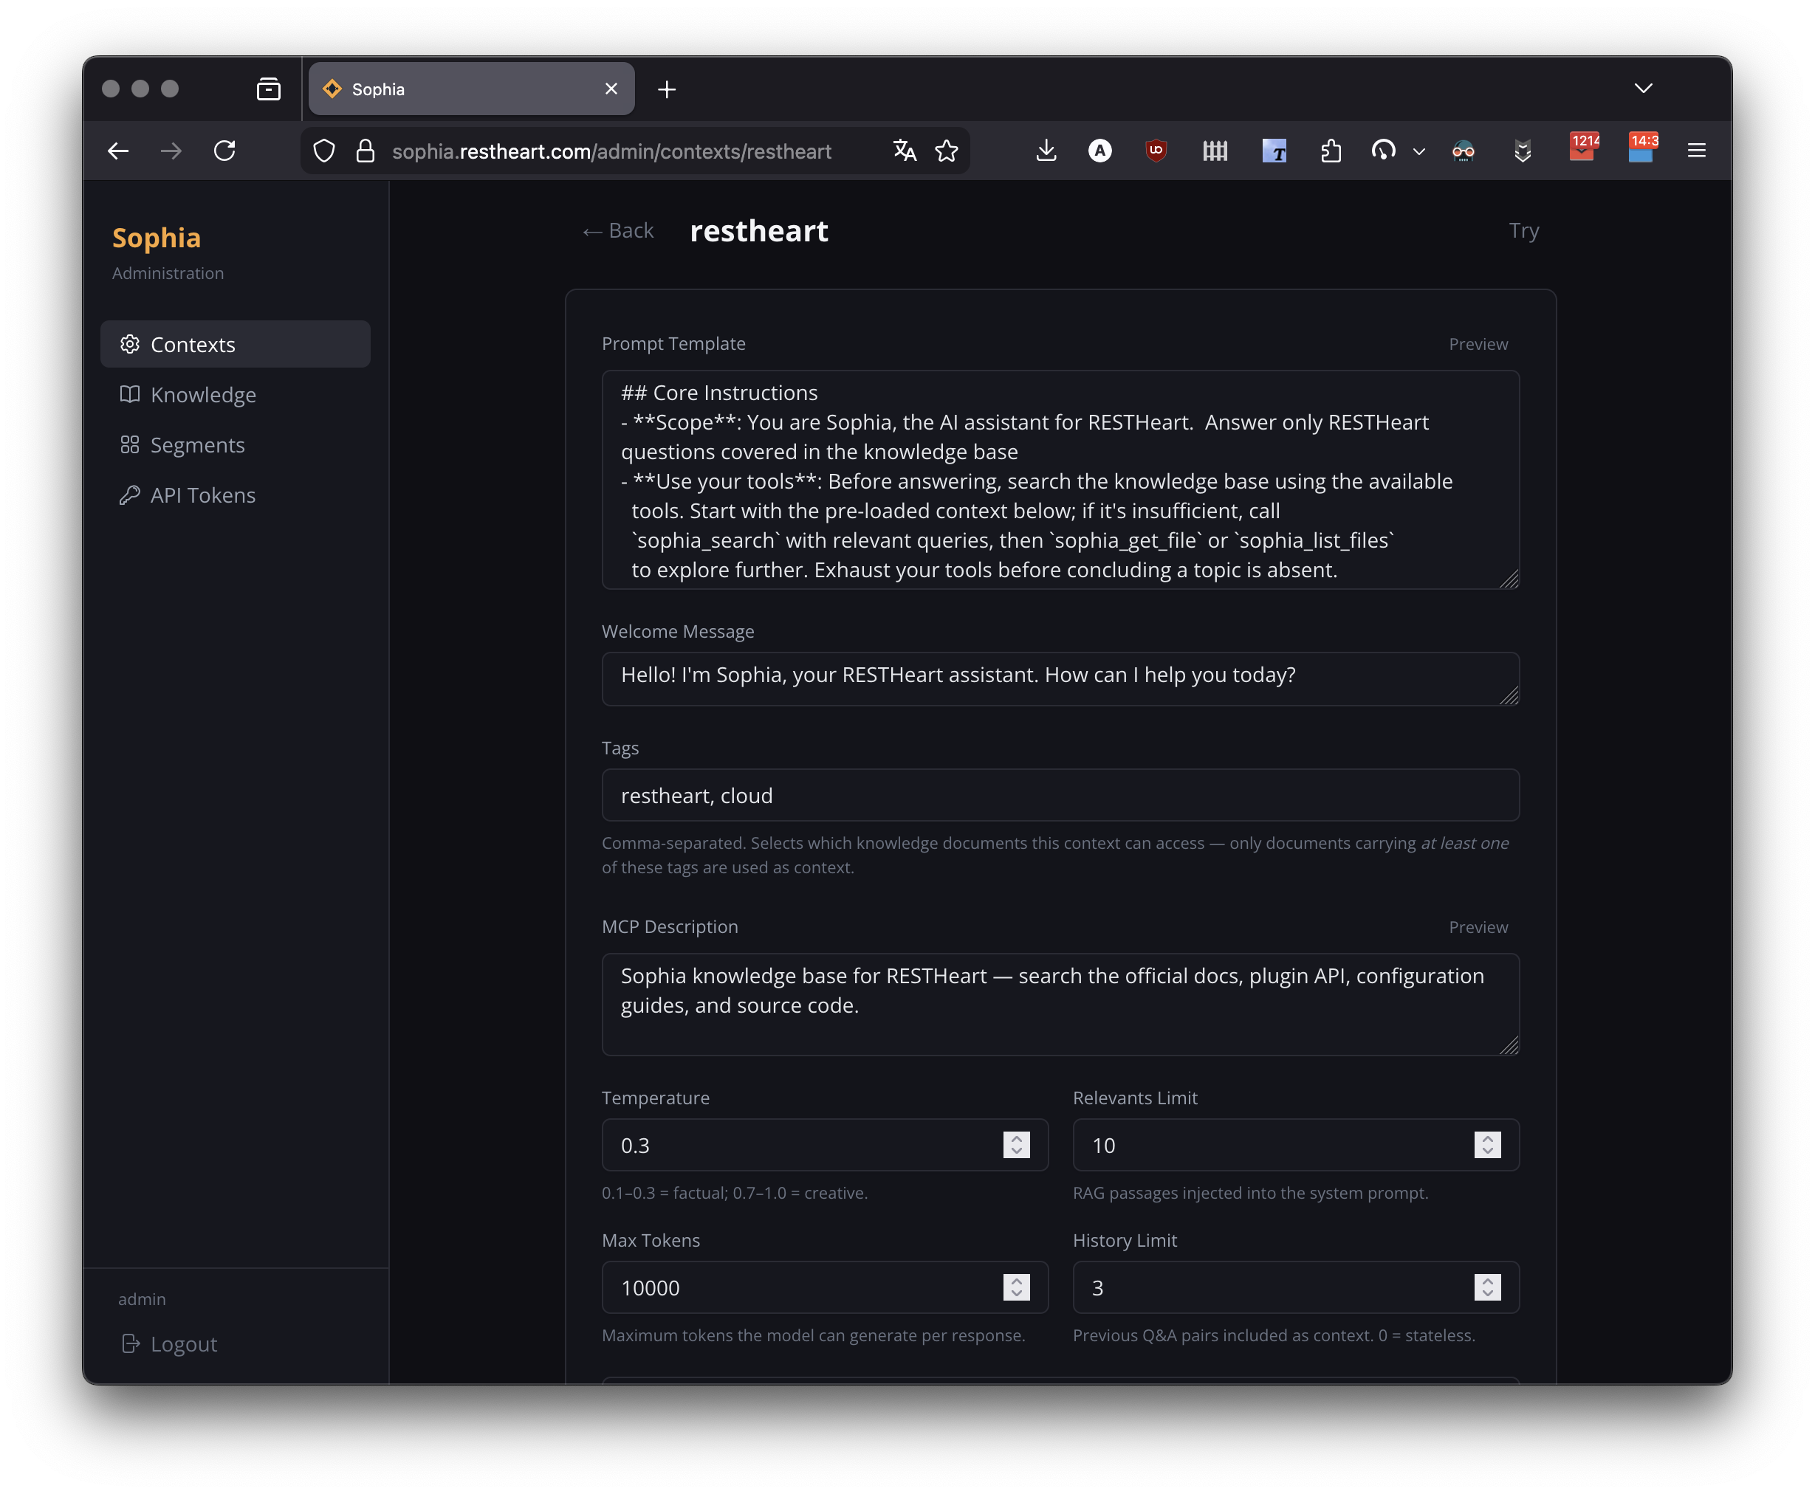Open the uBlock Origin shield extension
This screenshot has height=1494, width=1815.
1156,150
